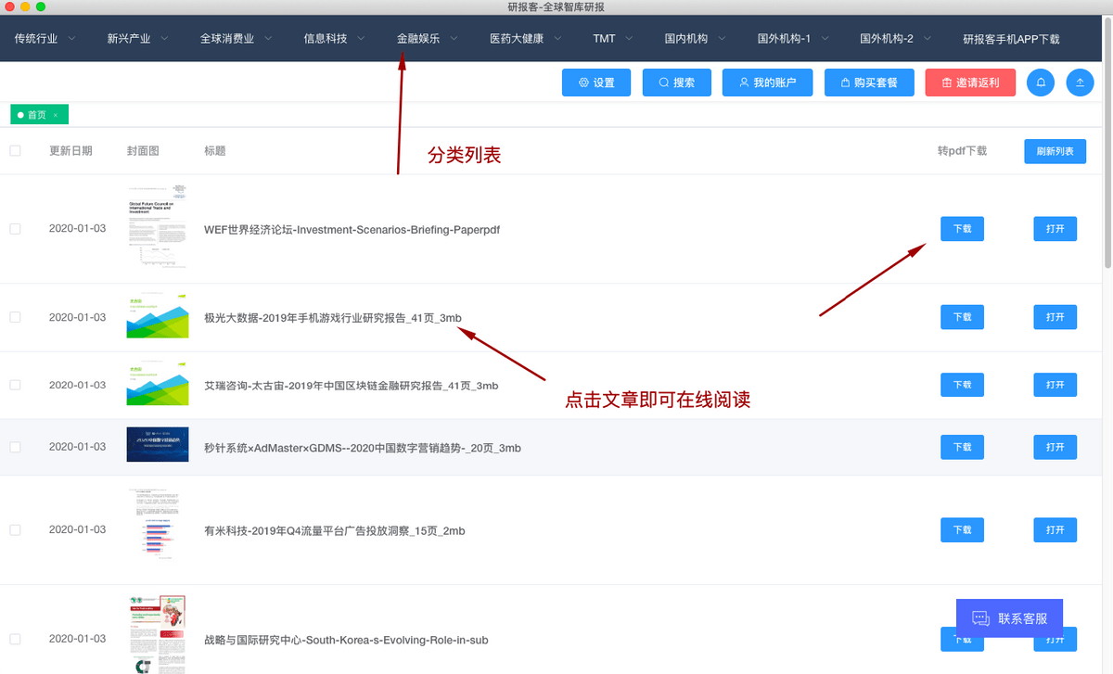Check the box for WEF世界经济论坛 row
Viewport: 1113px width, 674px height.
pyautogui.click(x=15, y=229)
